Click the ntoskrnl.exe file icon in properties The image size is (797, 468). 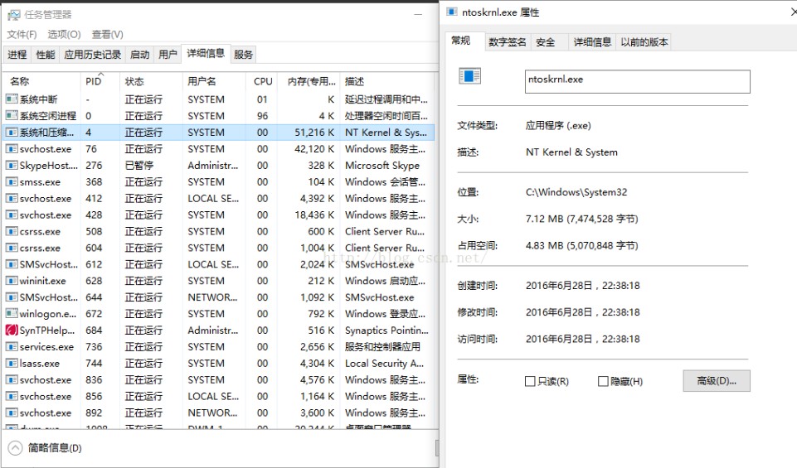(x=470, y=77)
